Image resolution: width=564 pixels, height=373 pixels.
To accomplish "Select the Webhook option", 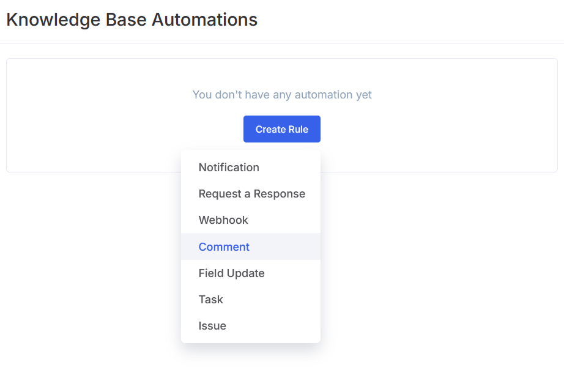I will [x=223, y=220].
